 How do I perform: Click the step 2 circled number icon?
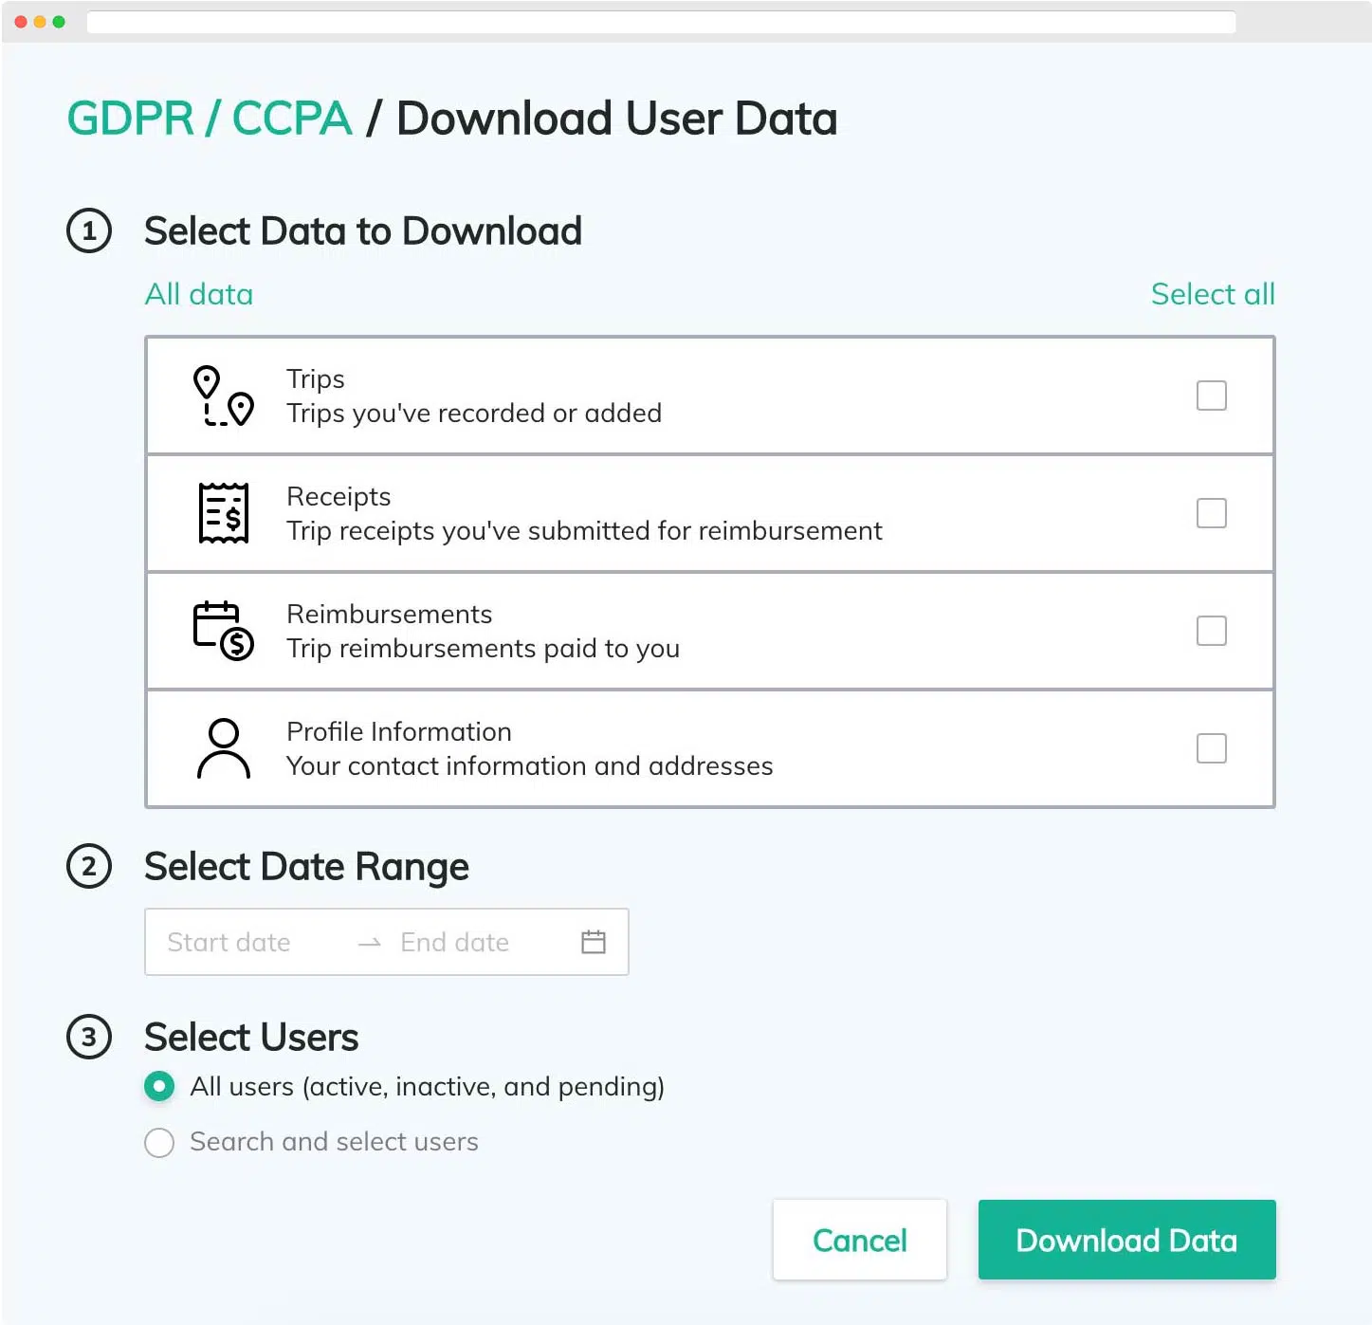click(x=89, y=867)
